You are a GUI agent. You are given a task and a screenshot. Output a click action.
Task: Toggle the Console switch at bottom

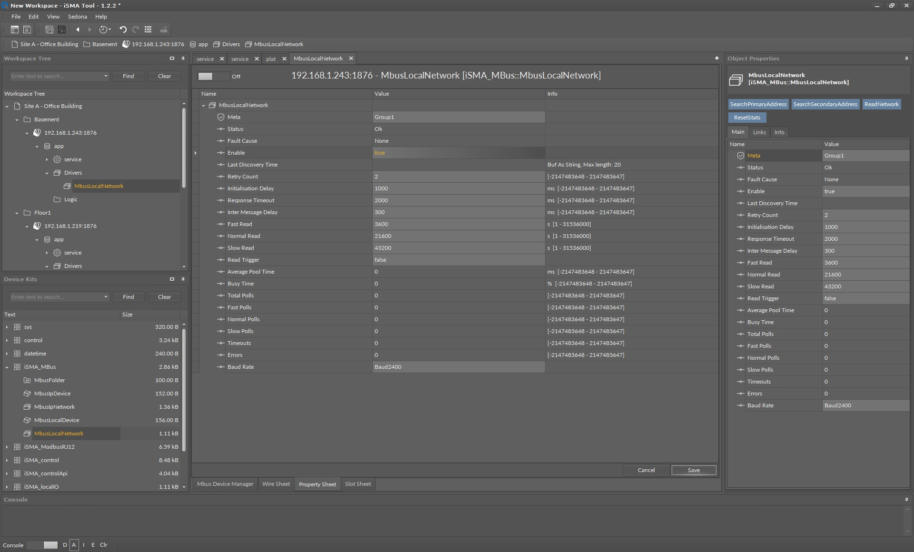tap(42, 545)
